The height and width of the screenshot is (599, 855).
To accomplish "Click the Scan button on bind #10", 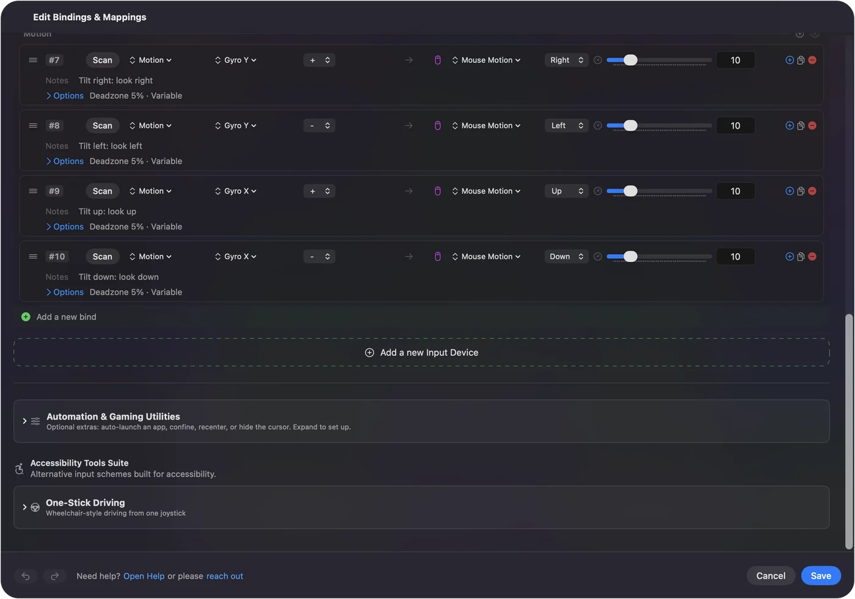I will click(102, 256).
